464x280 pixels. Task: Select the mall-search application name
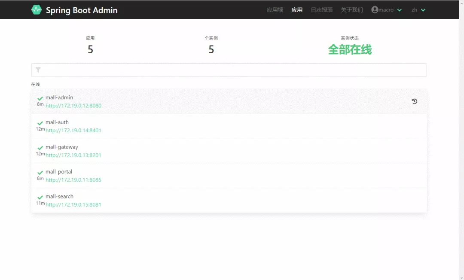point(59,196)
